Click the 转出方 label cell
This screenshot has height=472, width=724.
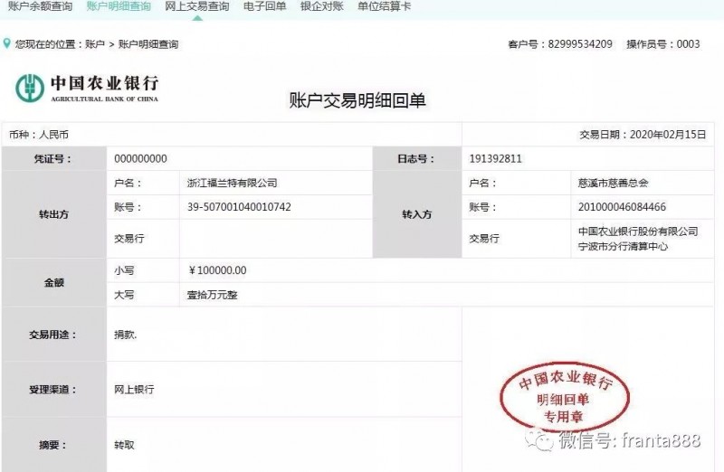coord(54,214)
